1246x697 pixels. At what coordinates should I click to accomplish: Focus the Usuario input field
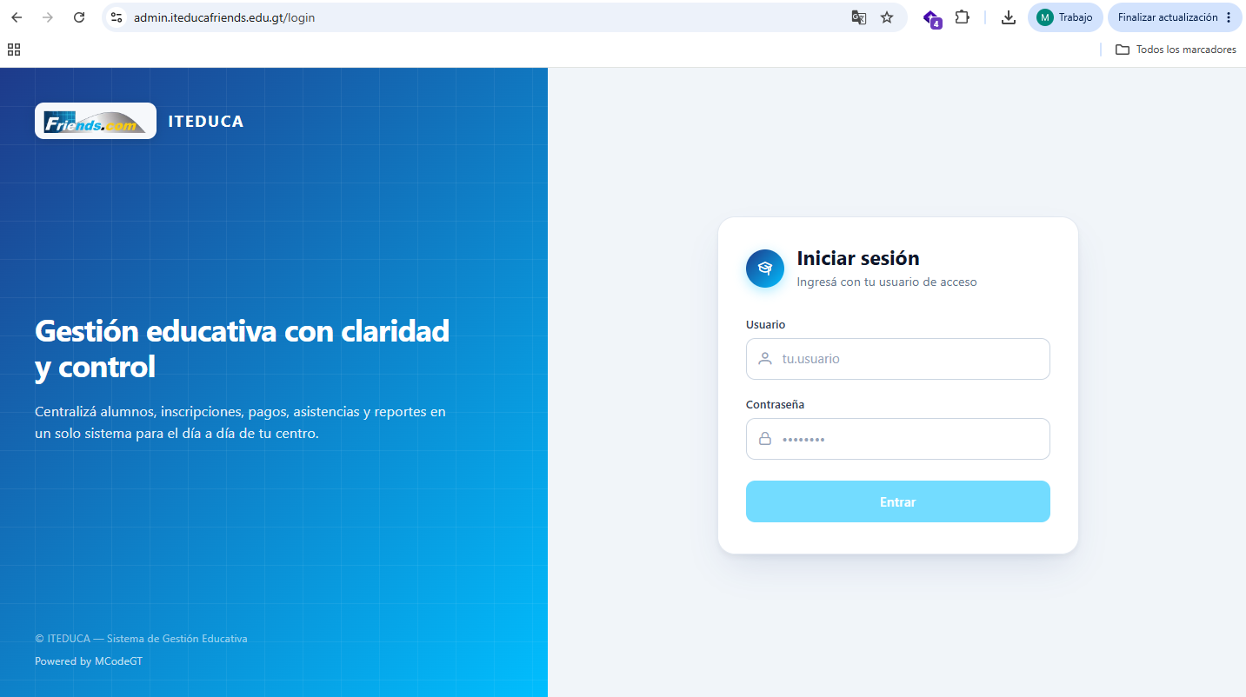tap(898, 359)
